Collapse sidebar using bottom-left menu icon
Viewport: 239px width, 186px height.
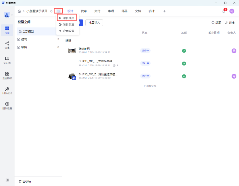pos(7,180)
